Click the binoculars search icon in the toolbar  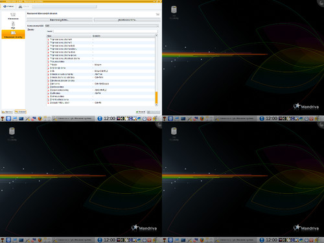[20, 6]
